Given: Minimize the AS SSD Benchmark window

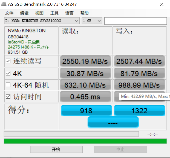Looking at the screenshot, I should pyautogui.click(x=130, y=4).
